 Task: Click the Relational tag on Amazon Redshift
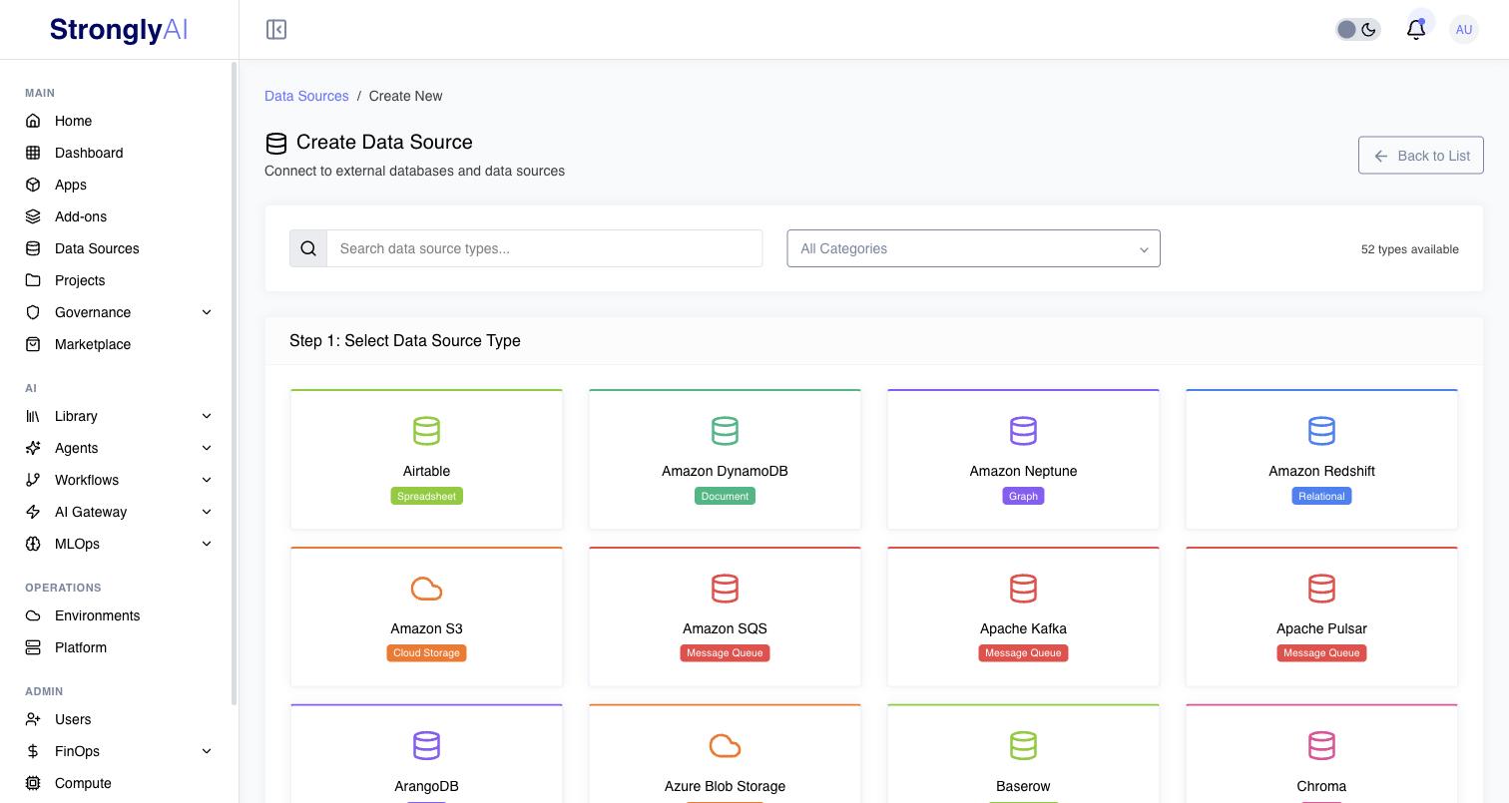pos(1321,496)
